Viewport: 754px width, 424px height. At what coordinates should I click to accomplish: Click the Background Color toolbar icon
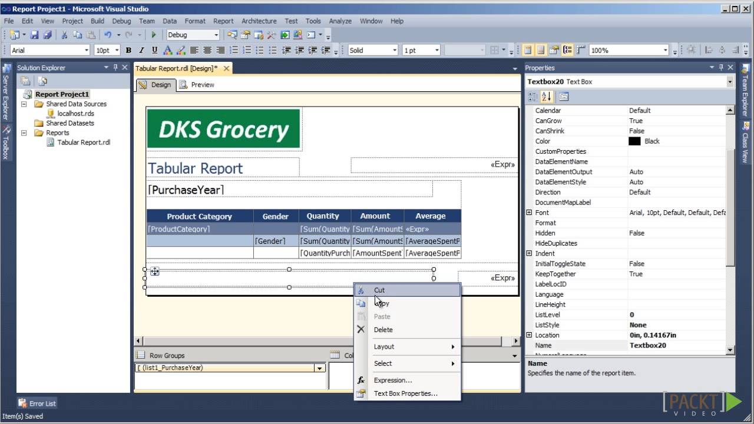point(181,51)
